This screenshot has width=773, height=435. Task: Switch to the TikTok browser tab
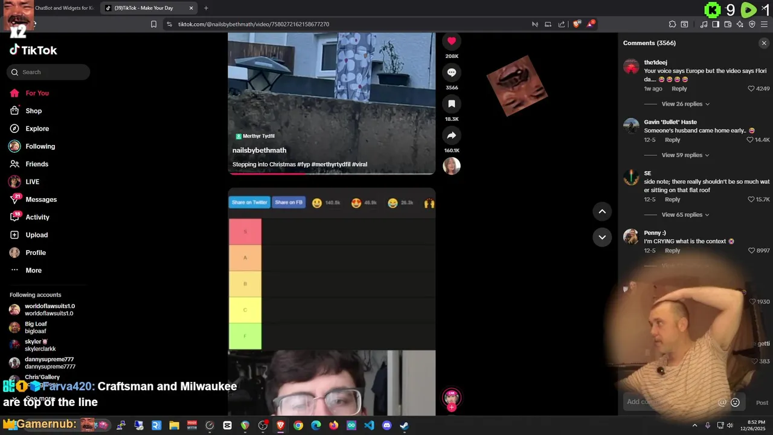pyautogui.click(x=149, y=8)
